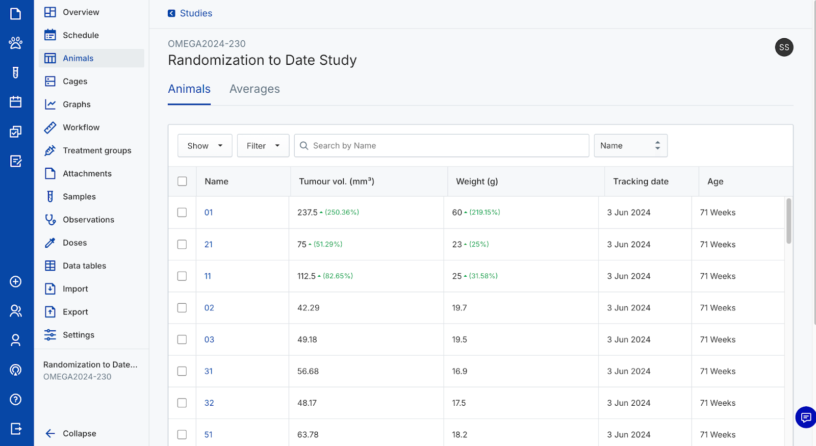
Task: Click the logout icon at bottom left
Action: point(16,429)
